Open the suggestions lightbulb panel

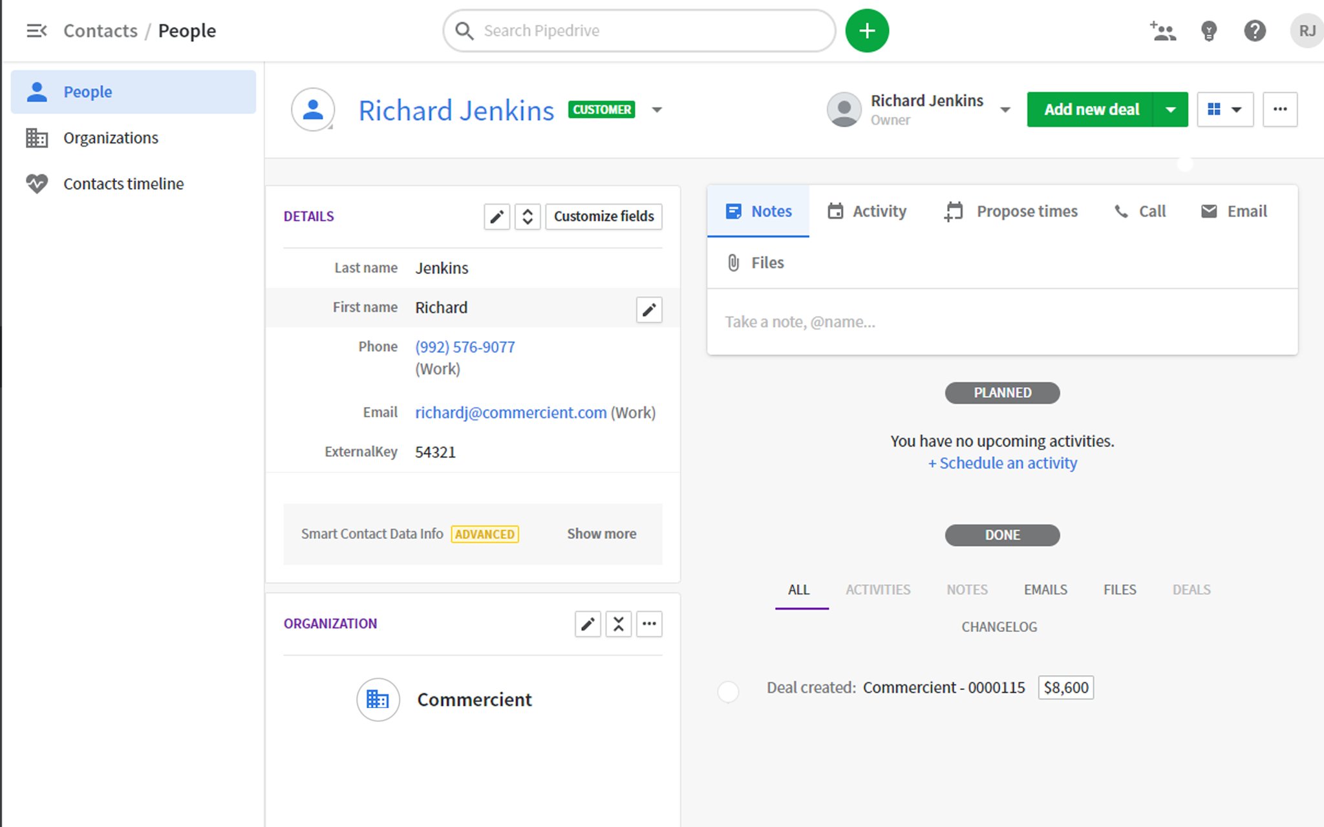pyautogui.click(x=1208, y=30)
